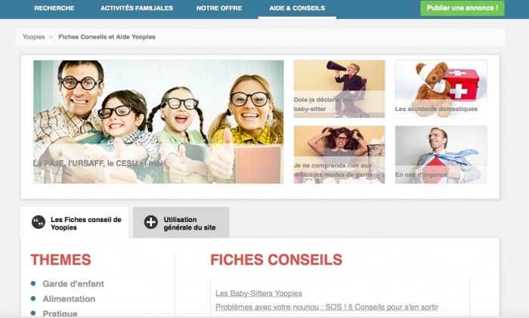This screenshot has height=318, width=529.
Task: Open the La PAJE, l'URSAFF, le CESU banner
Action: coord(158,122)
